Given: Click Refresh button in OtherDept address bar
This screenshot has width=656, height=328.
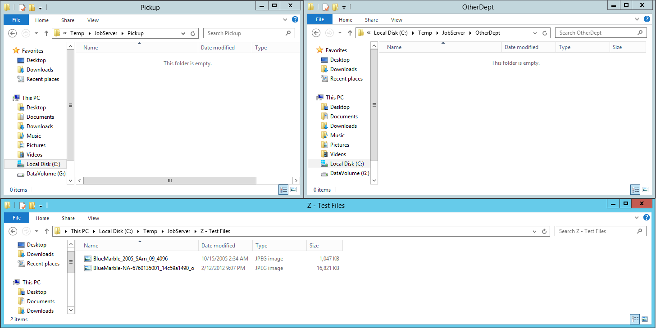Looking at the screenshot, I should pos(545,33).
